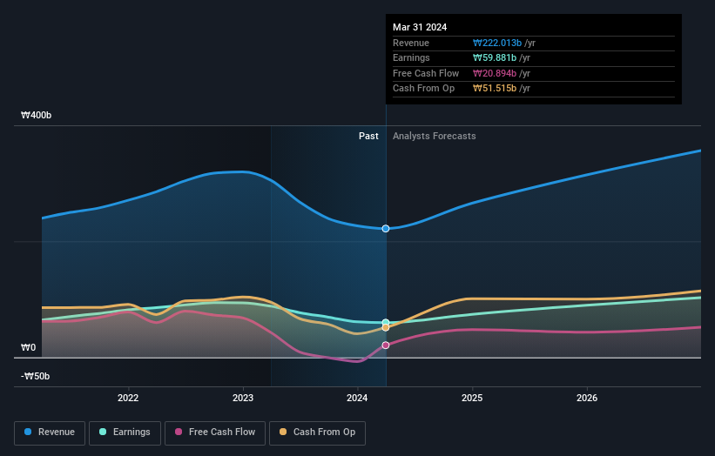
Task: Click the 2024 x-axis label
Action: [357, 398]
